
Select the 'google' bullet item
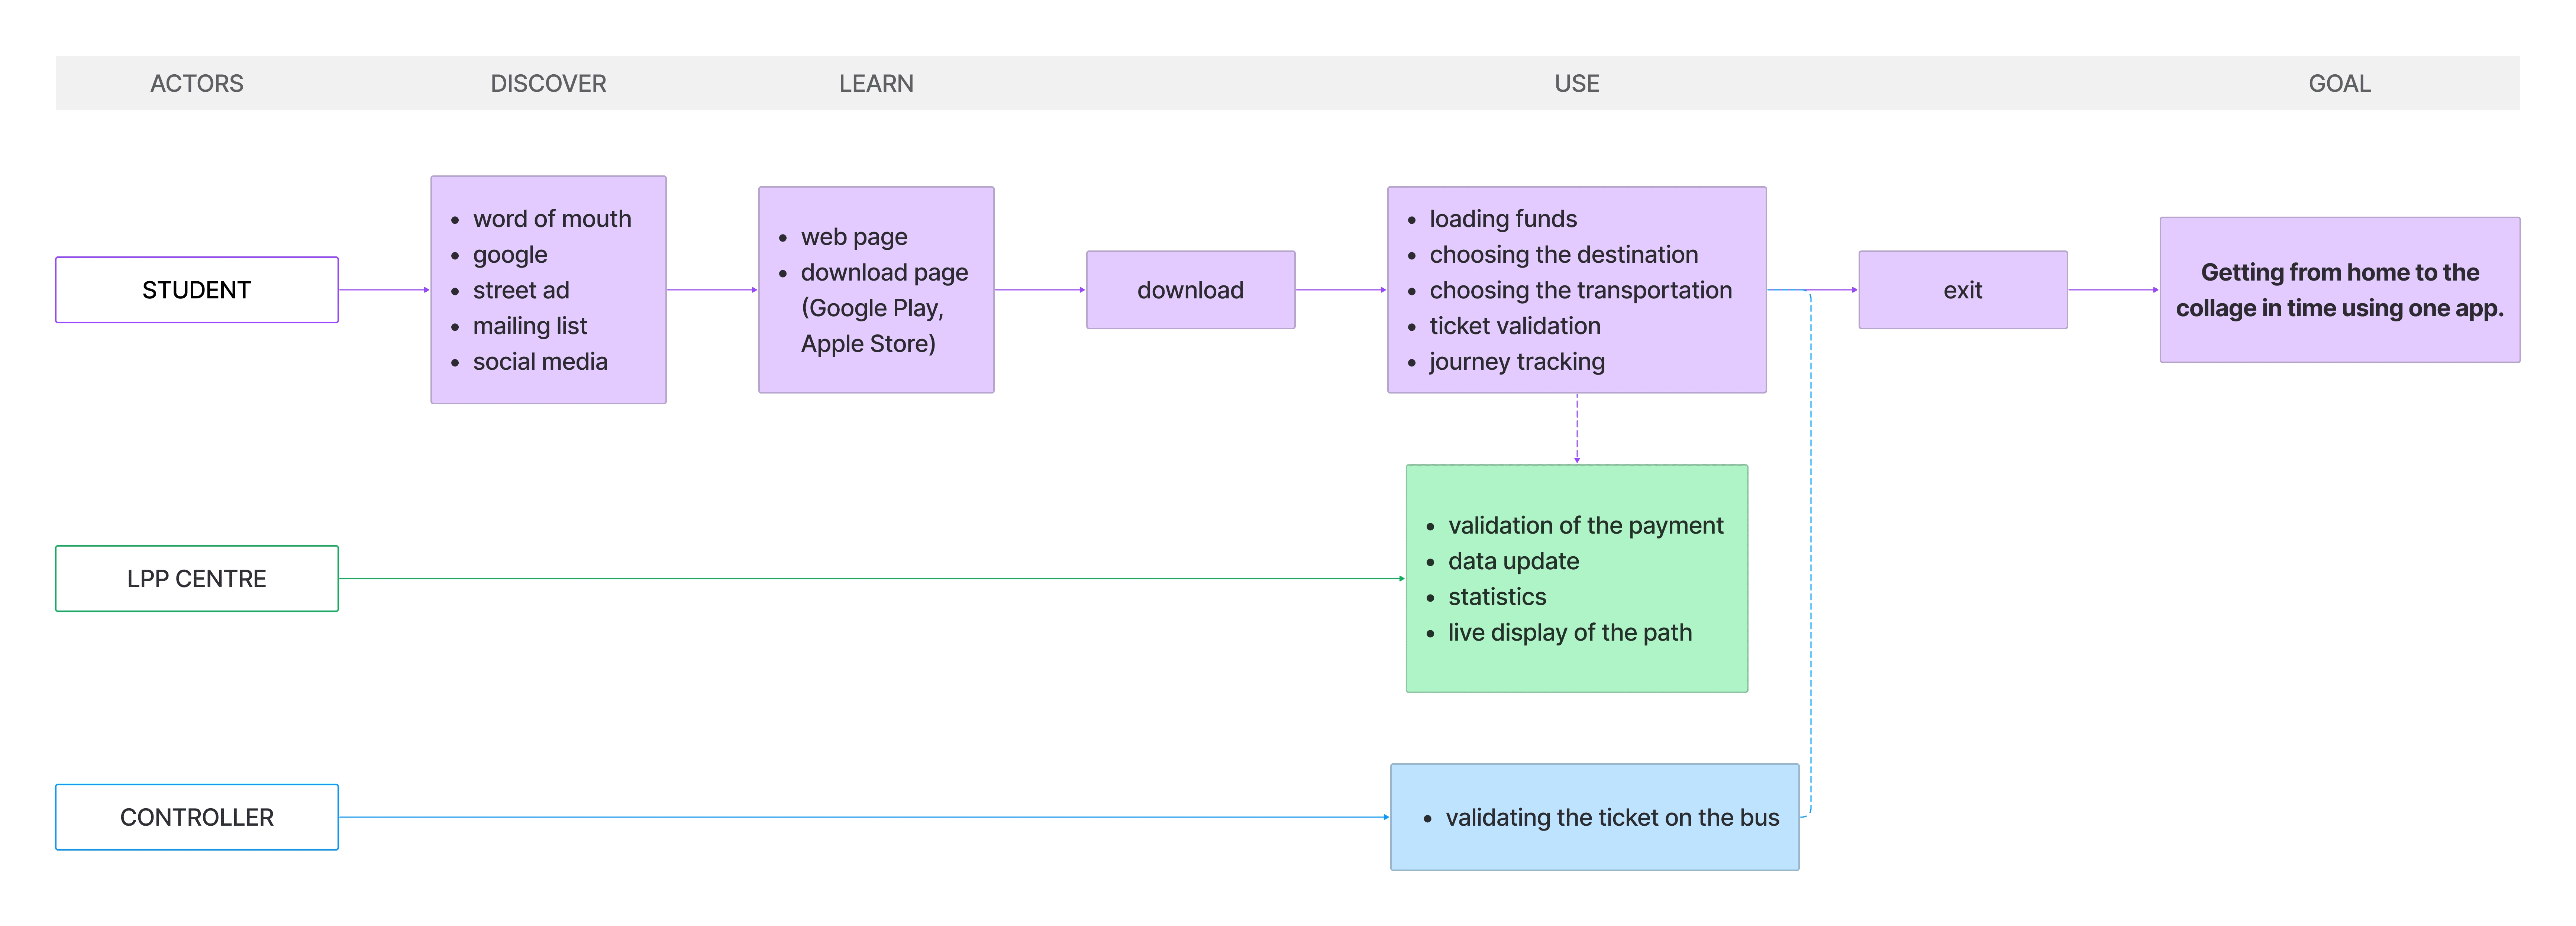pos(510,255)
